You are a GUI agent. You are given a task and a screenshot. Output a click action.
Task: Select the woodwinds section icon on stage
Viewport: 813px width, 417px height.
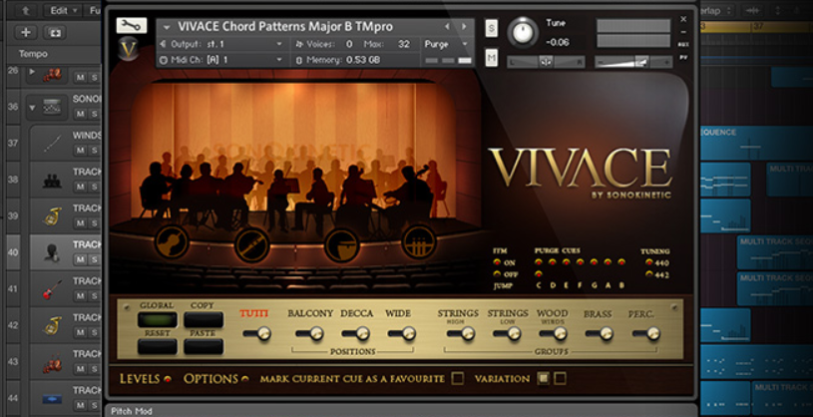pyautogui.click(x=252, y=244)
